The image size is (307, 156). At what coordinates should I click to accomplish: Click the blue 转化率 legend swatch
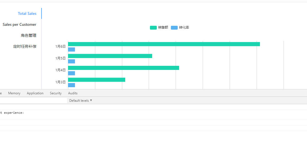(174, 28)
